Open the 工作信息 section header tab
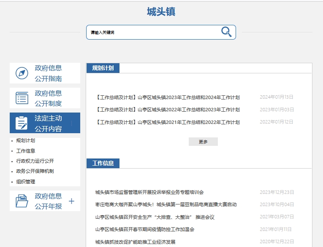 point(103,163)
